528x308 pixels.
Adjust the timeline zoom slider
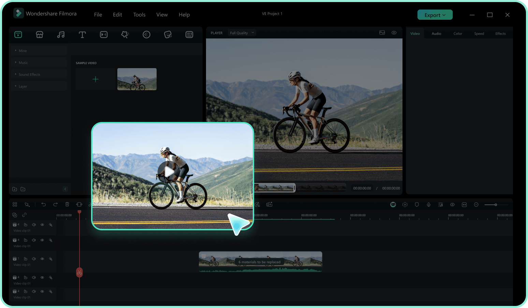[496, 205]
